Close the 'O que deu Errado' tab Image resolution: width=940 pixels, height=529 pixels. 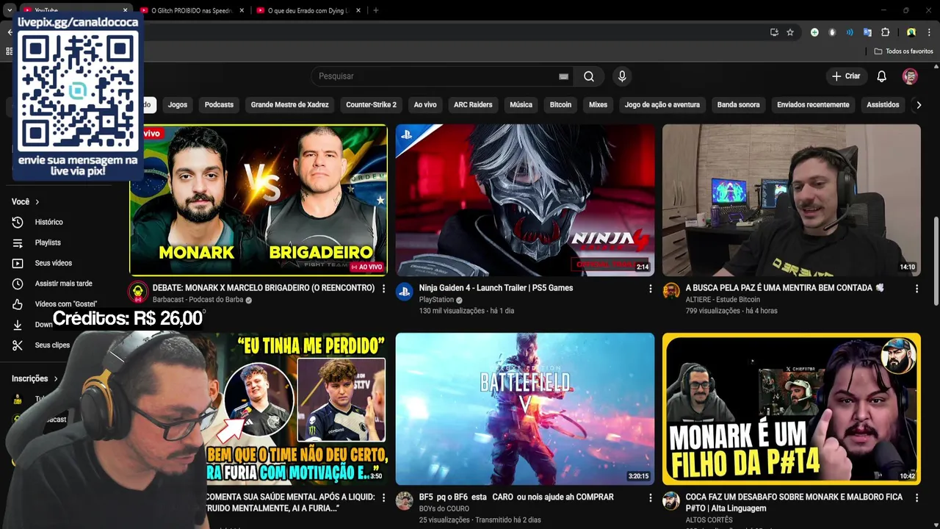[358, 10]
